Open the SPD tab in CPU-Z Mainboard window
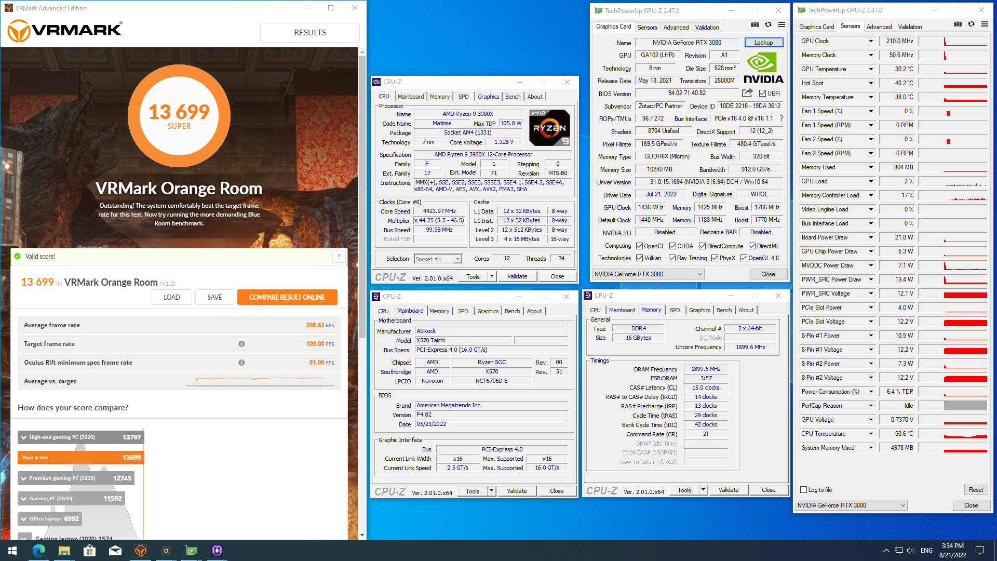The width and height of the screenshot is (997, 561). 463,311
